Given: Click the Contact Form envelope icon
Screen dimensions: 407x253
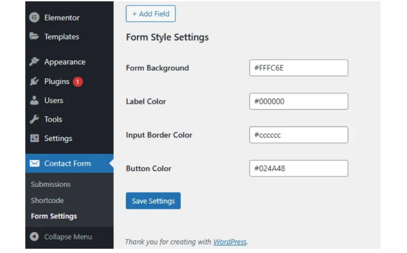Looking at the screenshot, I should (35, 163).
